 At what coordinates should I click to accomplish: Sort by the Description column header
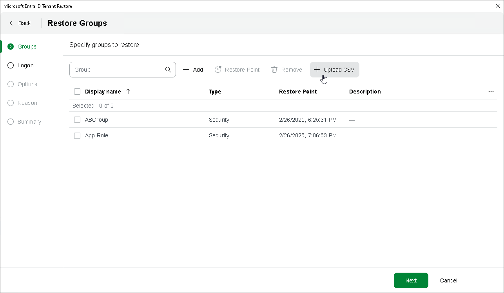pos(365,92)
